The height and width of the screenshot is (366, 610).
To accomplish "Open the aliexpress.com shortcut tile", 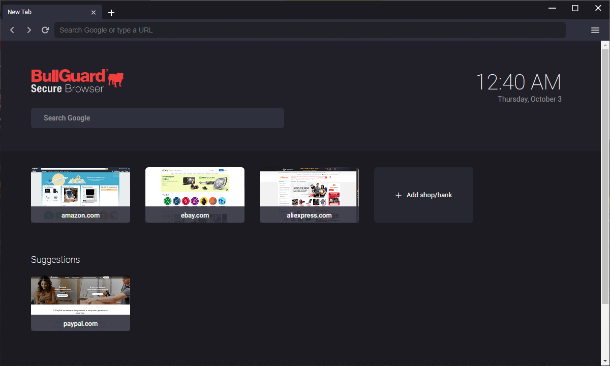I will pos(309,195).
